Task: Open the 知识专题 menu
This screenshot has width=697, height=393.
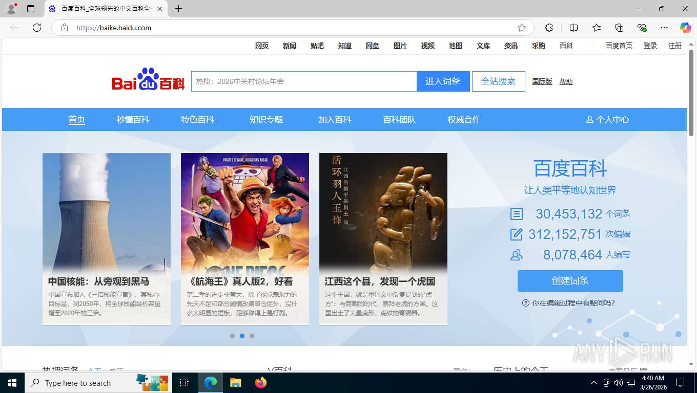Action: pyautogui.click(x=266, y=119)
